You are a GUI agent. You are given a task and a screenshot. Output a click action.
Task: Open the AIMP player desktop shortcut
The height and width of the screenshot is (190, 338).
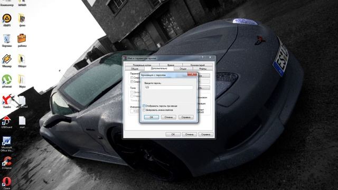tap(7, 20)
